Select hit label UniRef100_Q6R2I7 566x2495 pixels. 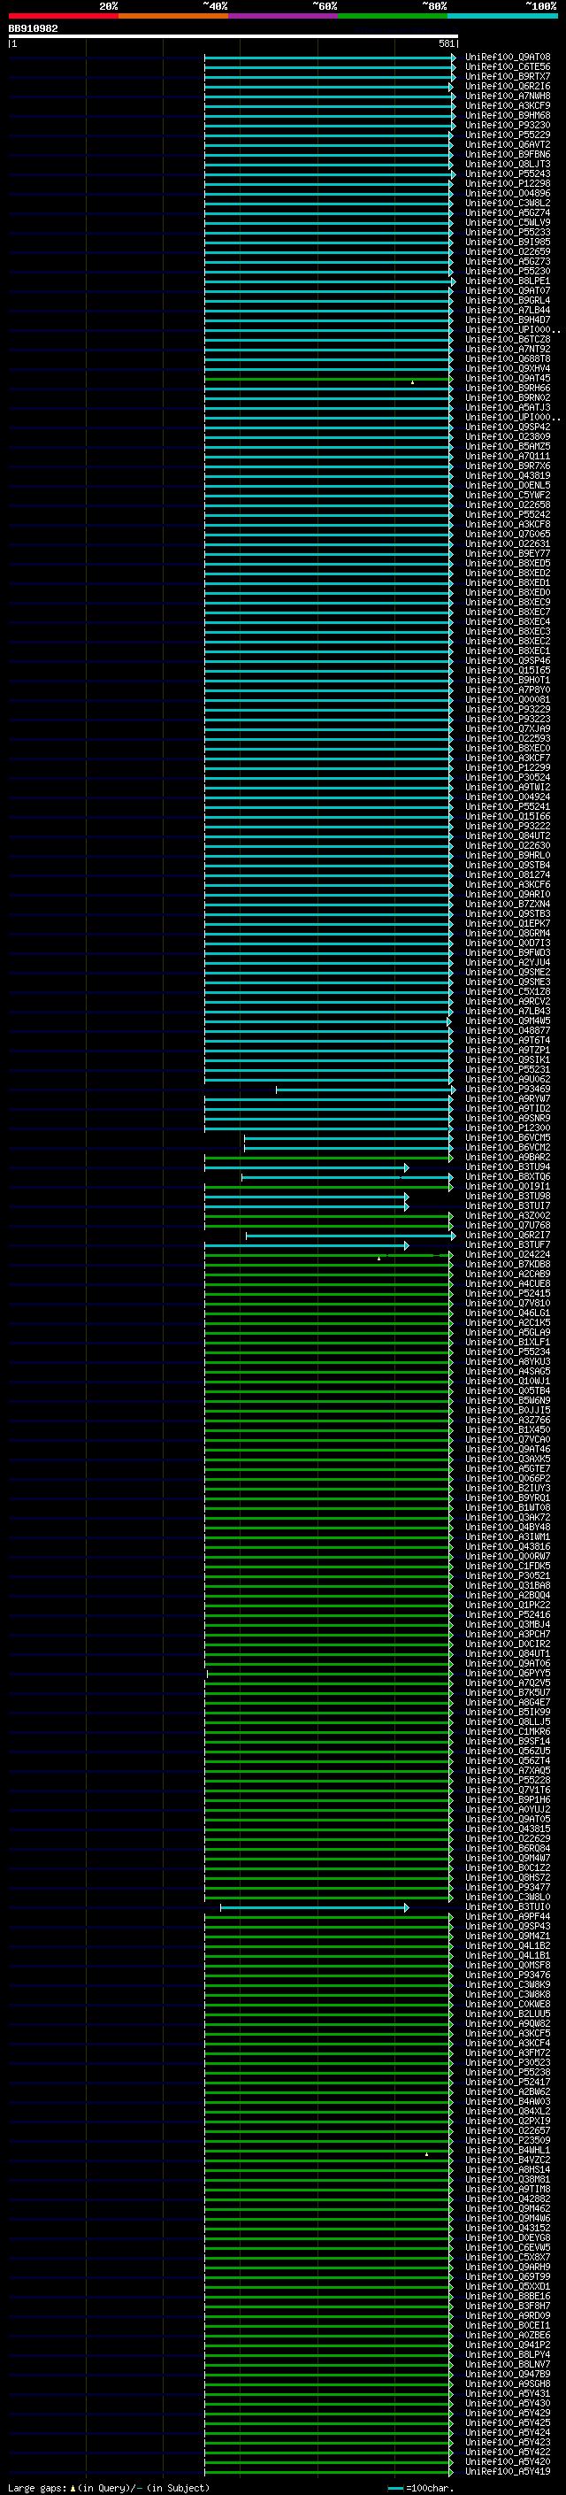(508, 1236)
